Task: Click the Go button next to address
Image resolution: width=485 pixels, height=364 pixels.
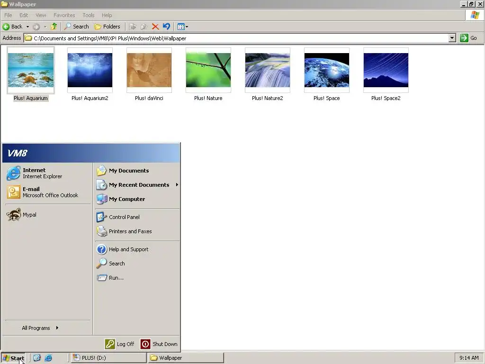Action: click(469, 38)
